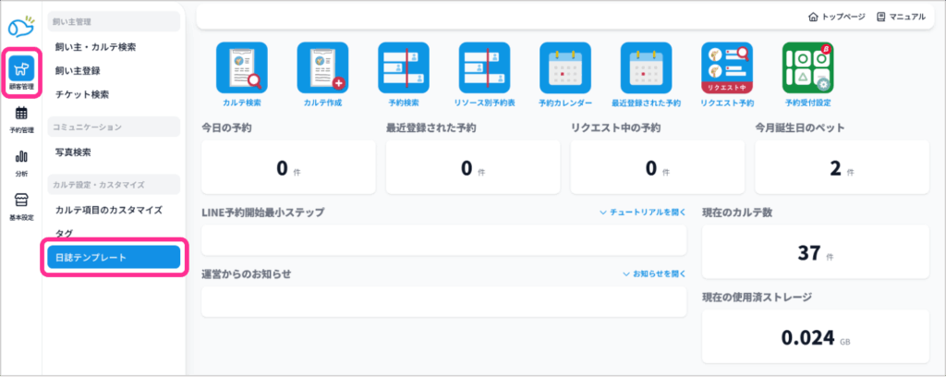The height and width of the screenshot is (377, 946).
Task: Open リソース別予約表 icon
Action: (484, 68)
